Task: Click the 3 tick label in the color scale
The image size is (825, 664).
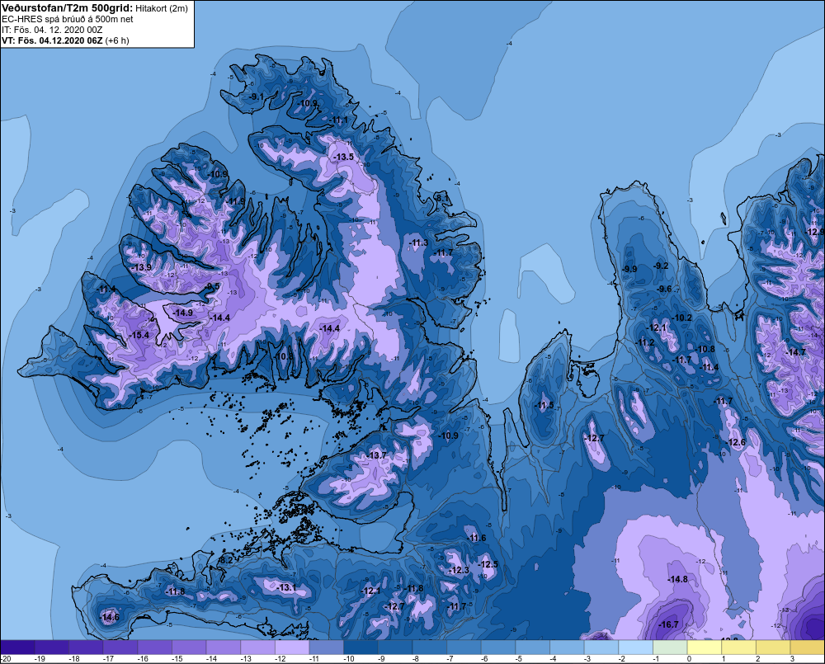Action: coord(792,659)
